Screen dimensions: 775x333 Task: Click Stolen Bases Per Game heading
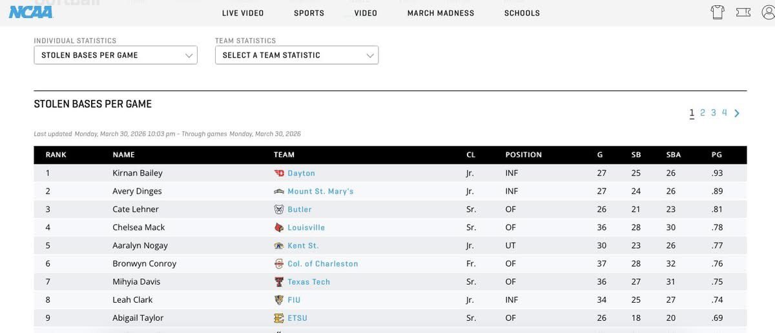coord(93,104)
